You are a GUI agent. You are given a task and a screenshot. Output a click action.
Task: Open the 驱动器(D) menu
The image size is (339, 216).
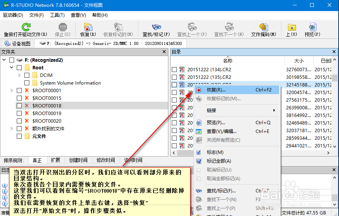point(13,15)
